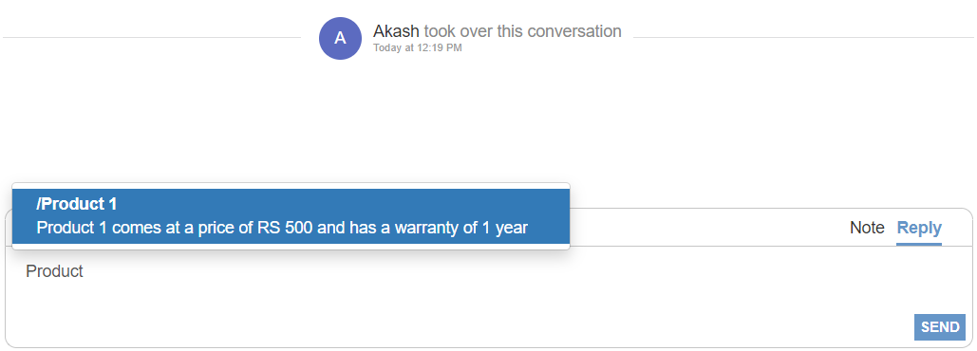Select the /Product 1 canned response suggestion
This screenshot has width=977, height=351.
coord(291,216)
